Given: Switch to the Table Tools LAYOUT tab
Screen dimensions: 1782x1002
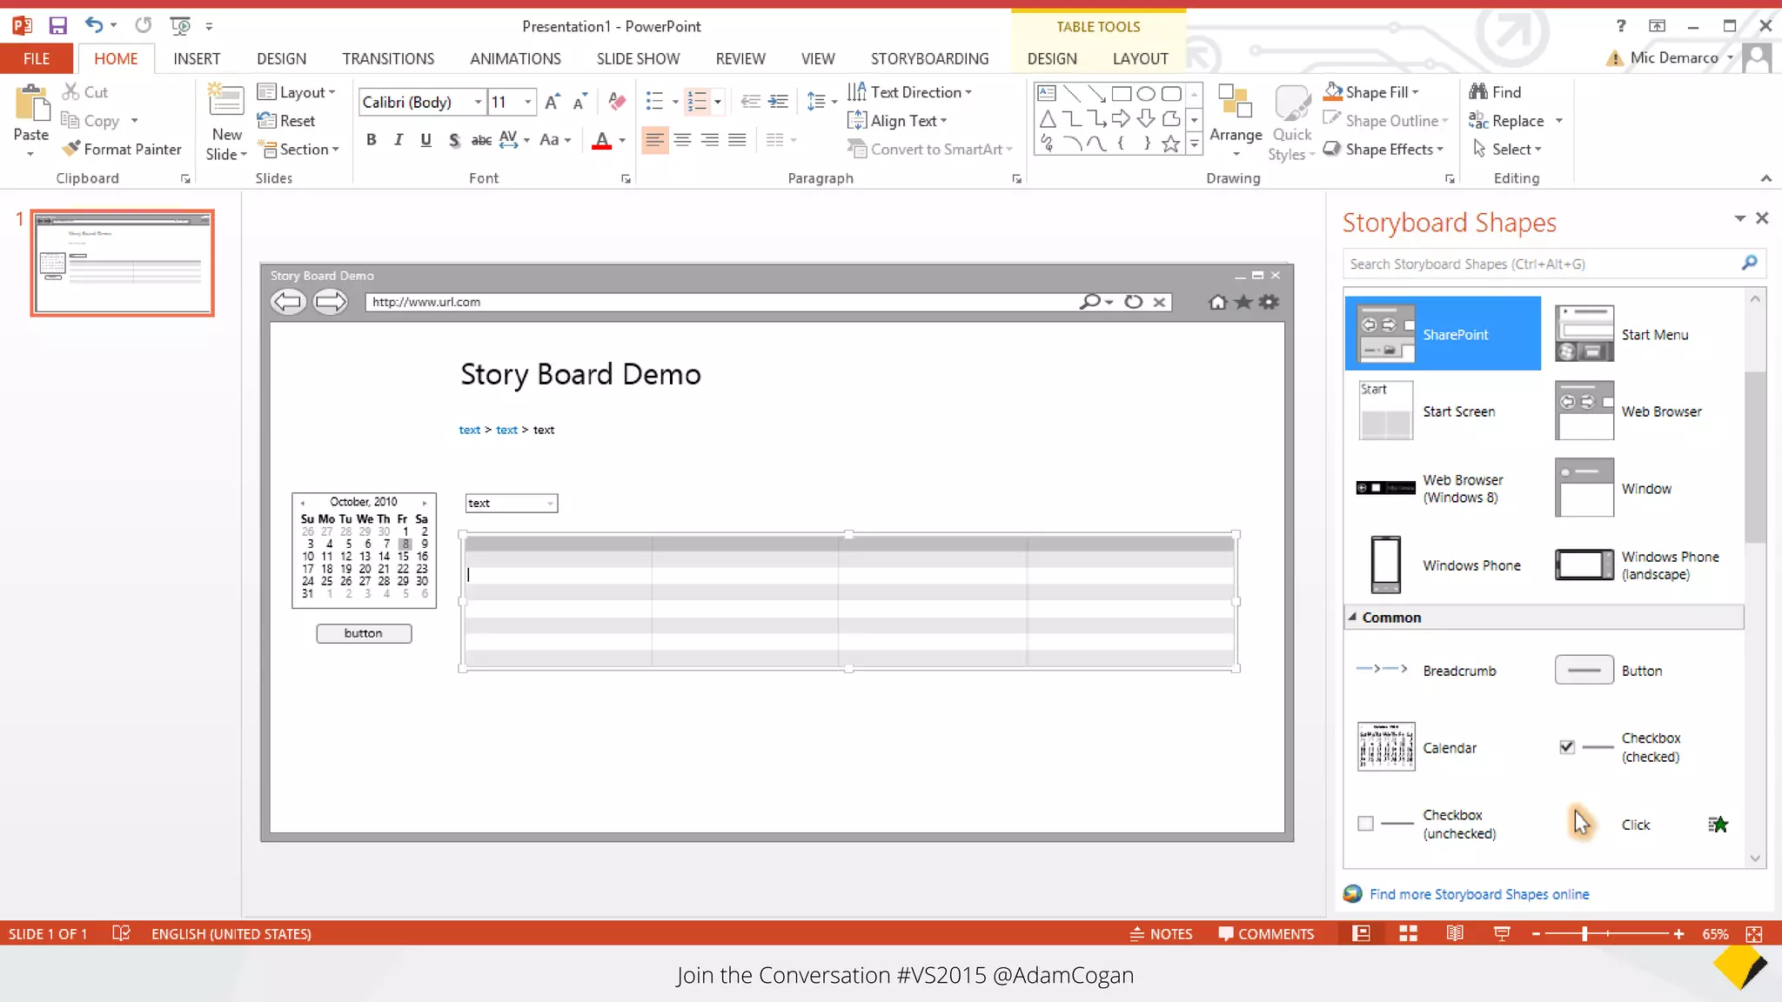Looking at the screenshot, I should pyautogui.click(x=1140, y=58).
